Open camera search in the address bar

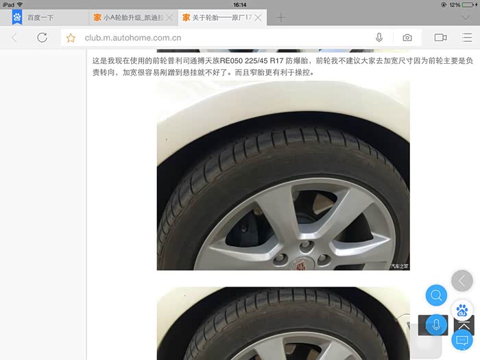coord(407,38)
